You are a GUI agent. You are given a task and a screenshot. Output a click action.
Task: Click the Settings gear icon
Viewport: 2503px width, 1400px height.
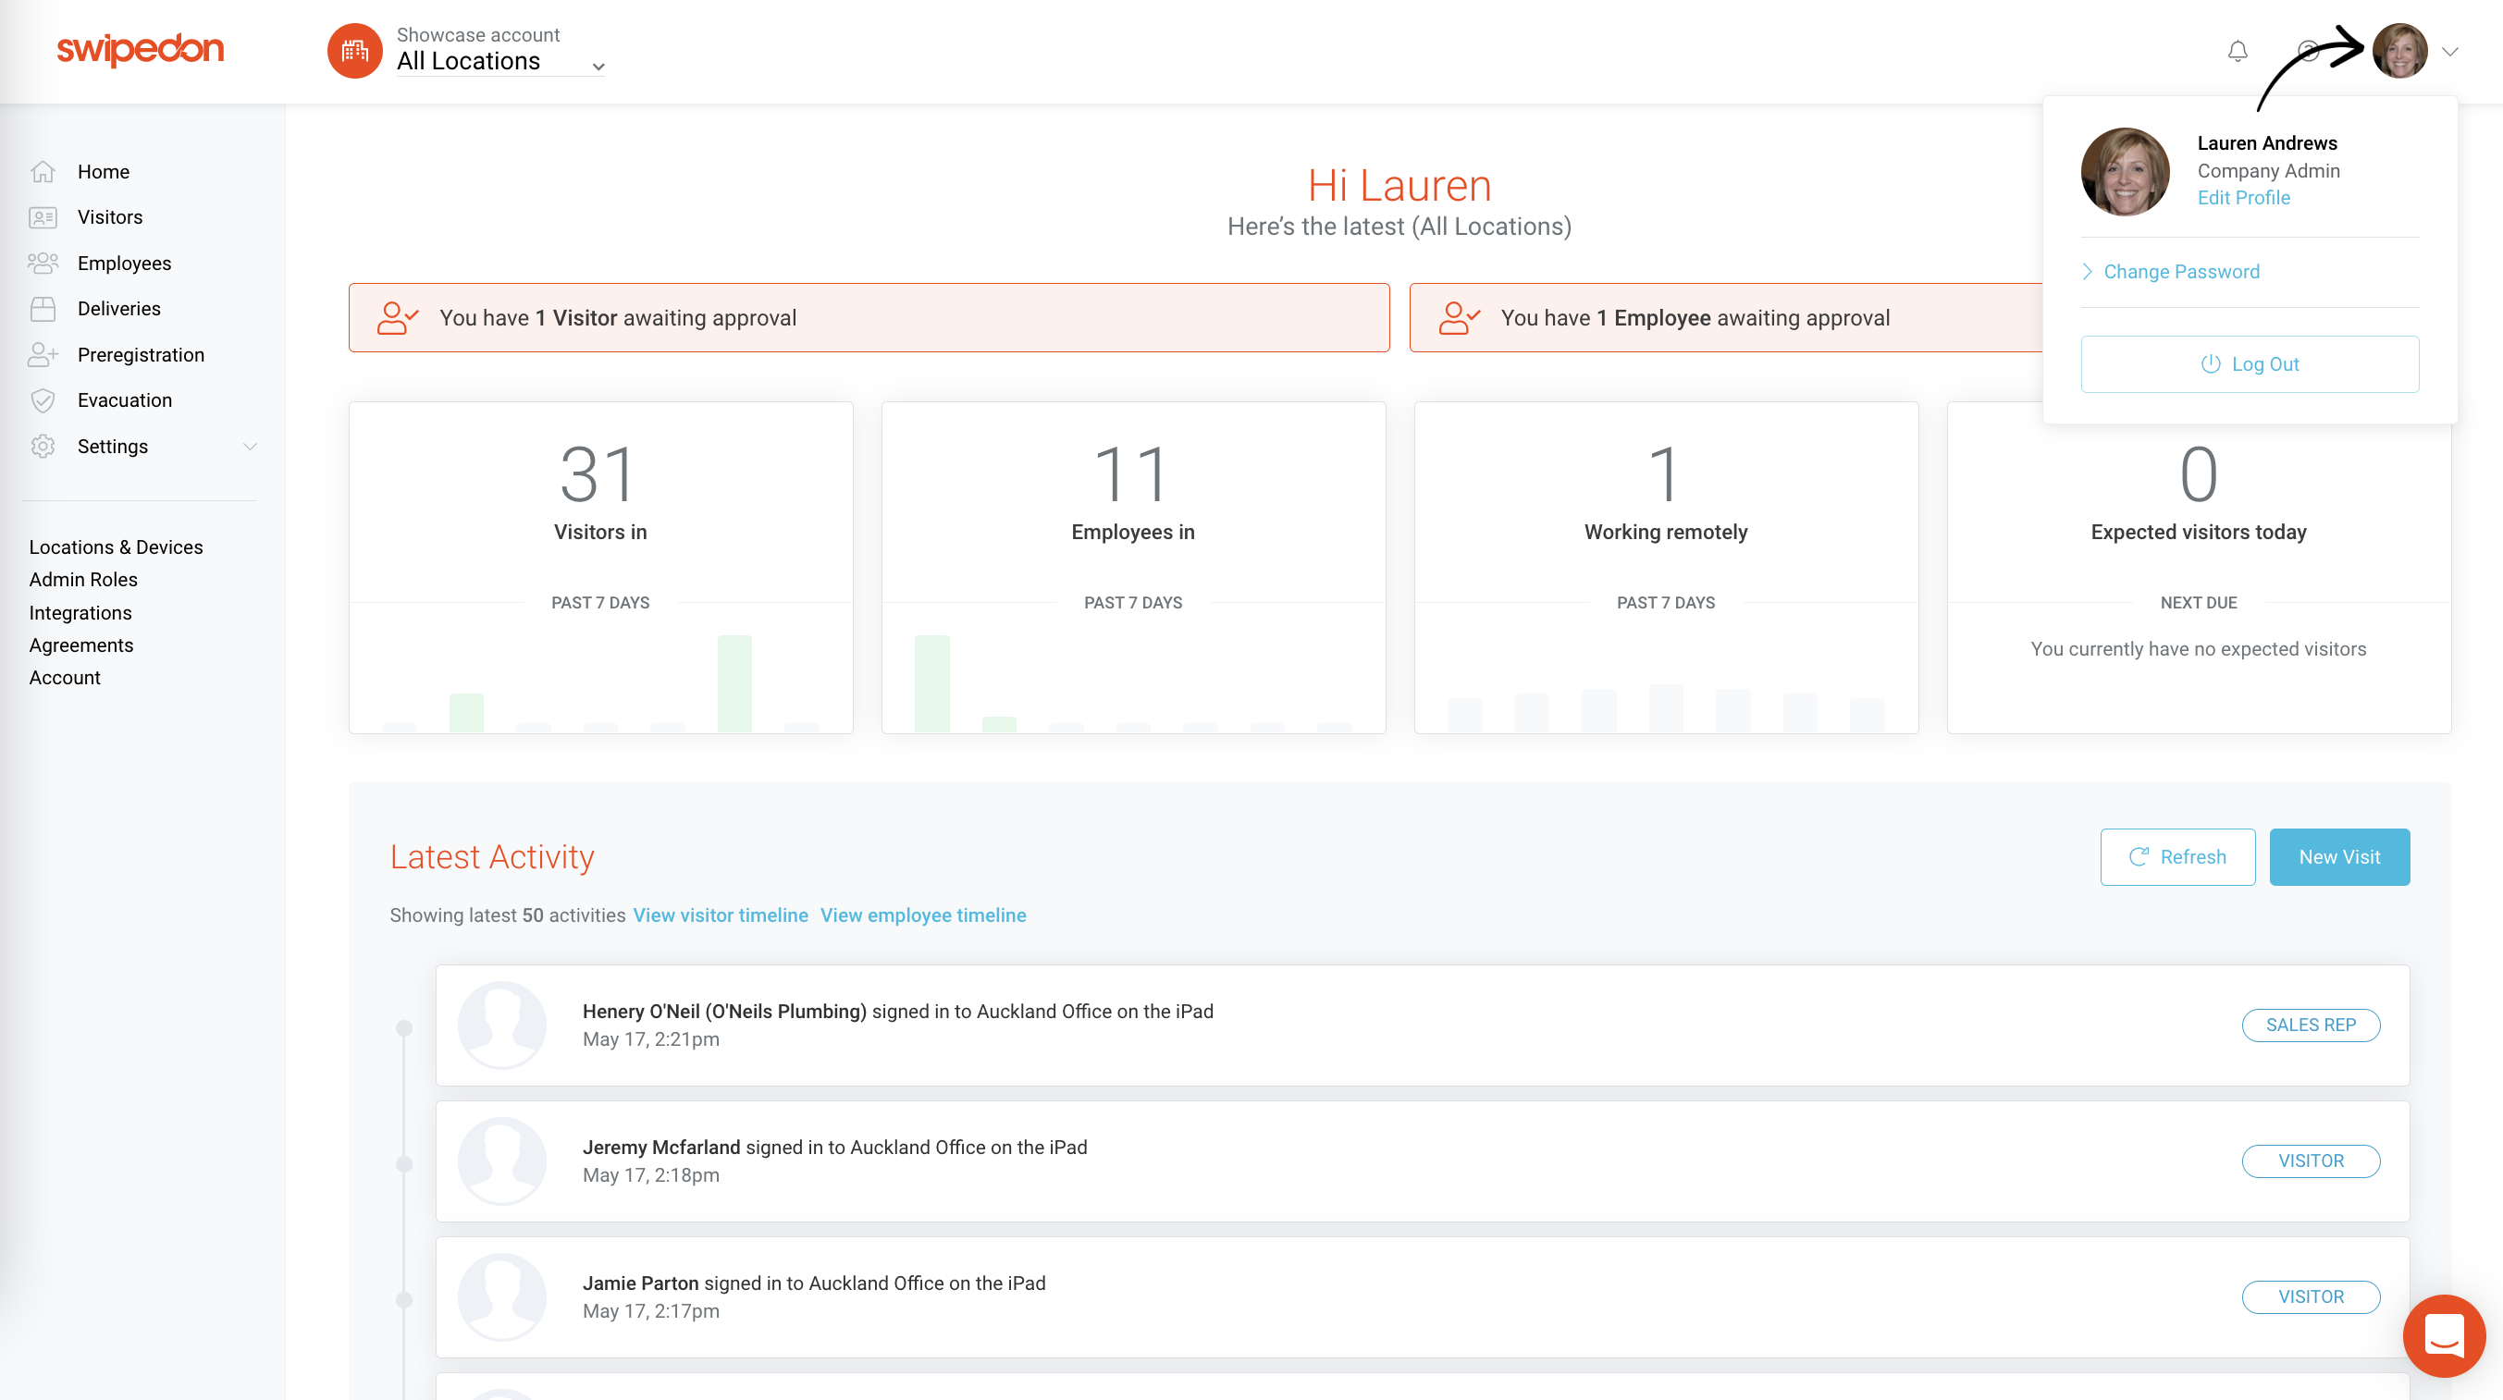click(x=43, y=446)
